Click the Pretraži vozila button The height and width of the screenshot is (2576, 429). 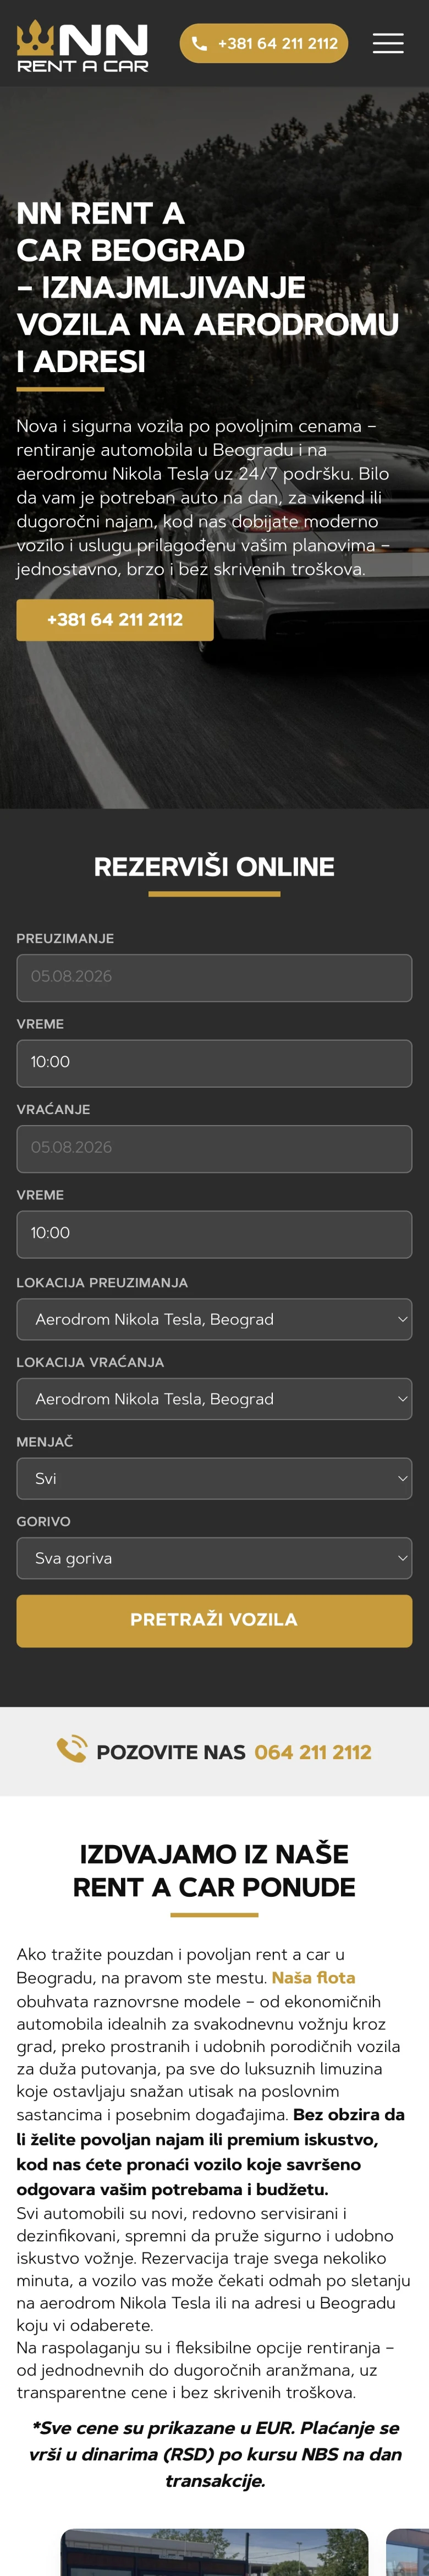click(214, 1620)
